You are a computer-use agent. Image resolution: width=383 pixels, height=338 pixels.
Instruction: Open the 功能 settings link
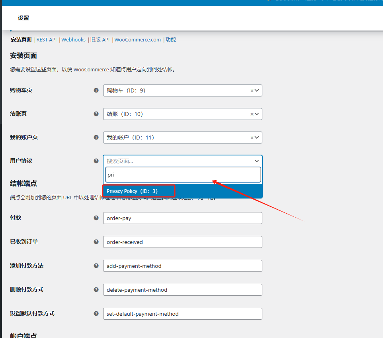(171, 40)
